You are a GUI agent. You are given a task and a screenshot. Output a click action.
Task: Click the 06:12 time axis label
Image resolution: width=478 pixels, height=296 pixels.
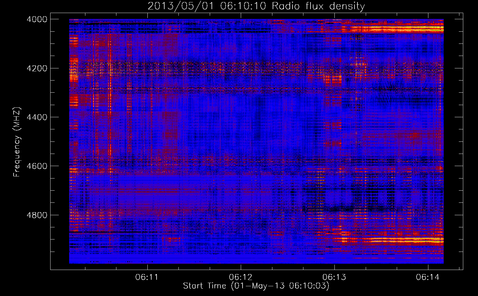[240, 277]
